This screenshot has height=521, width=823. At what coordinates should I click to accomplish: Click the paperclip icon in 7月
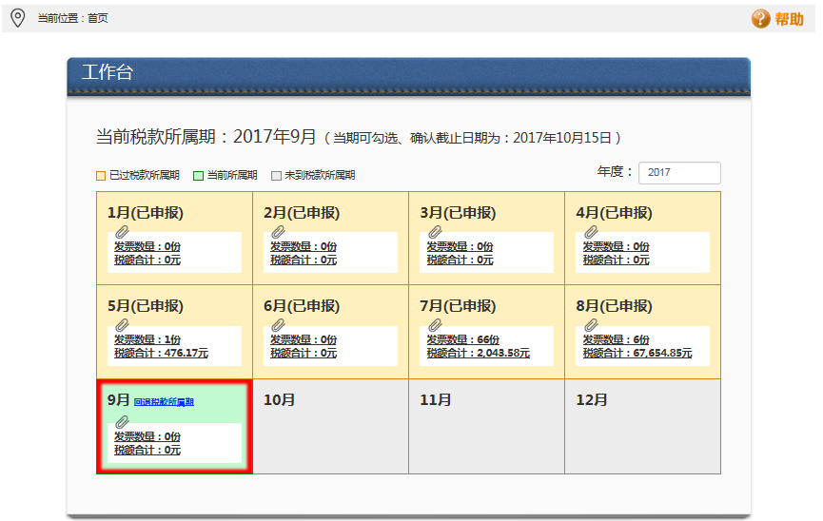(435, 325)
